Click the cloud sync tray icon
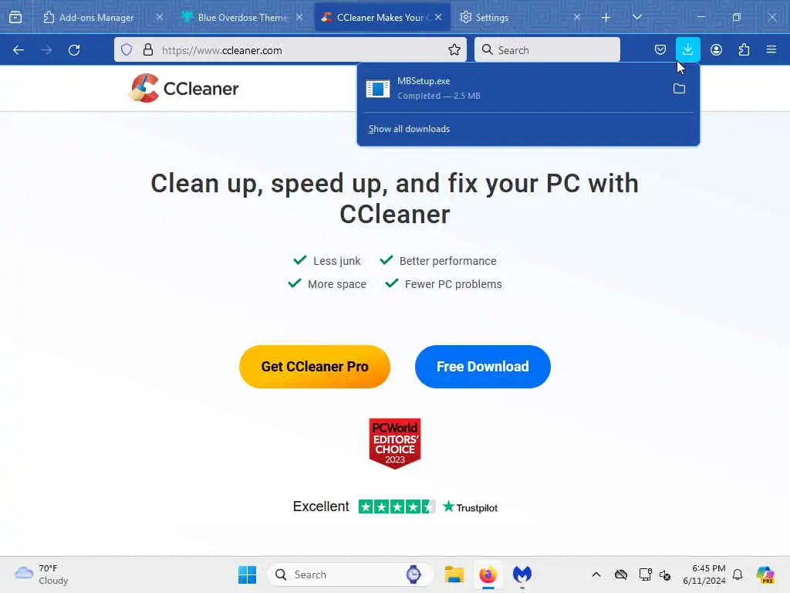790x593 pixels. [x=621, y=574]
